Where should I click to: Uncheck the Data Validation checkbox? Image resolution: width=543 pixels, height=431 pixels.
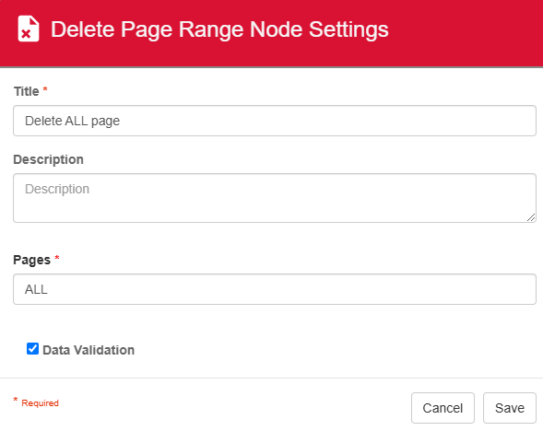click(x=32, y=349)
